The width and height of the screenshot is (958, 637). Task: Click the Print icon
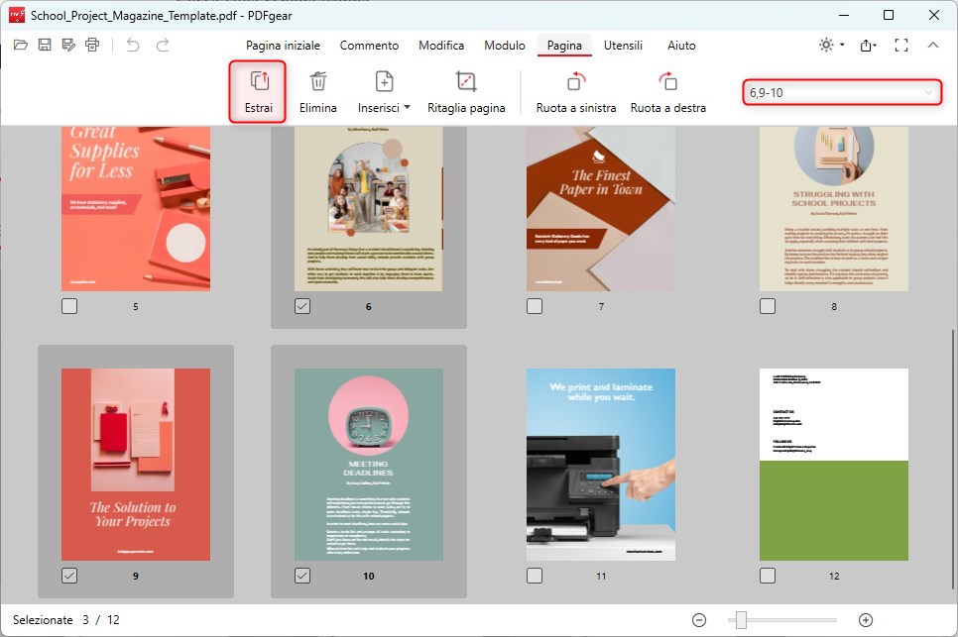[x=91, y=45]
